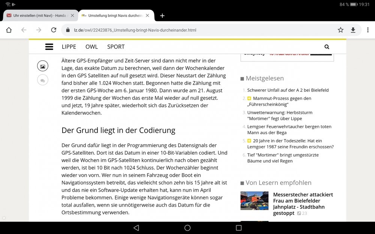Switch to the Honda 'Uhr einstellen' tab
The width and height of the screenshot is (375, 234).
[x=37, y=16]
